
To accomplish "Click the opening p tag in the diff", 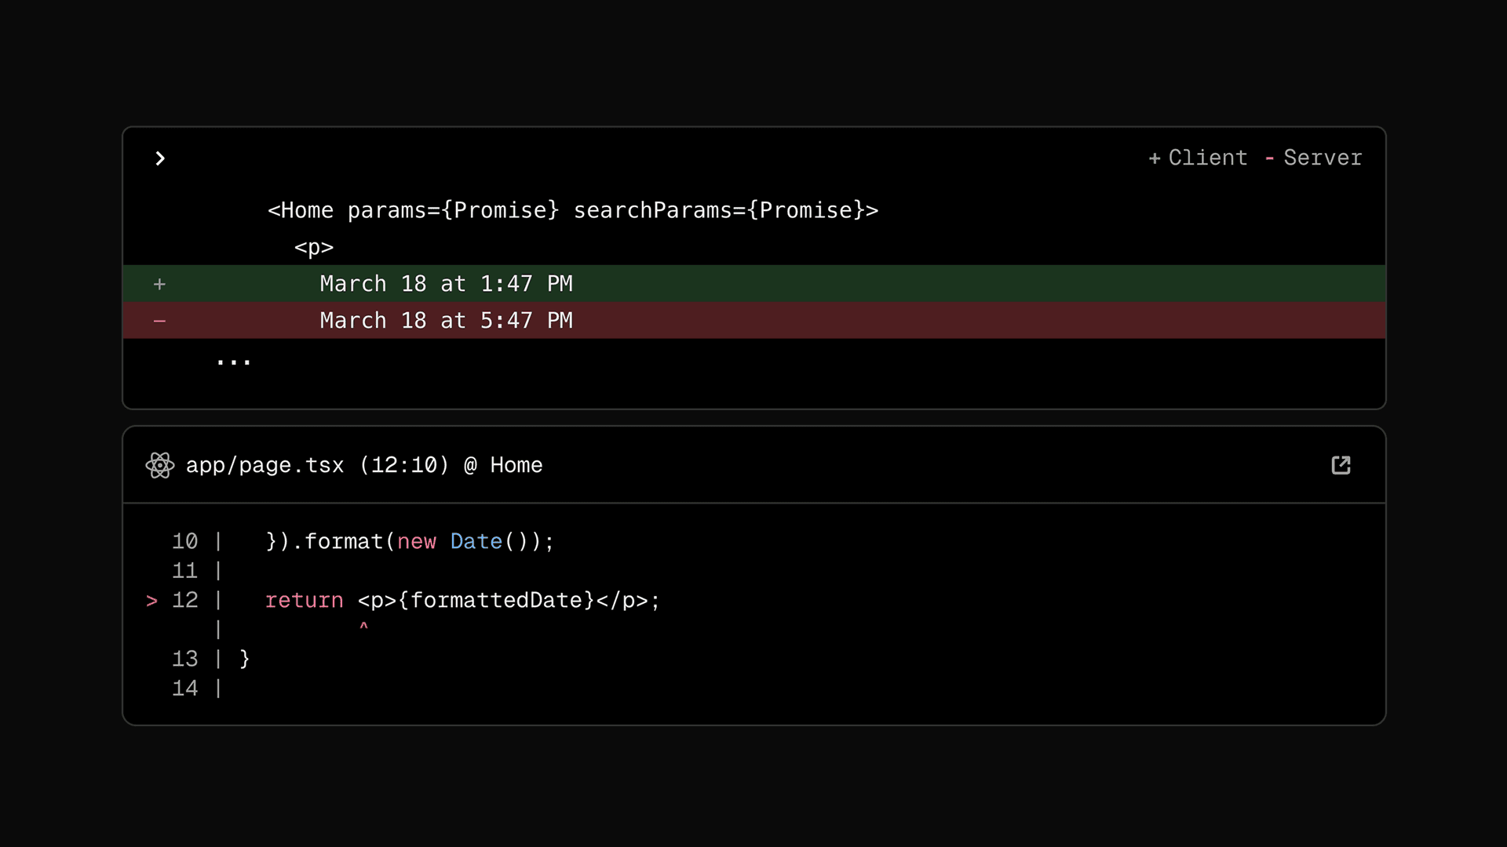I will tap(314, 247).
